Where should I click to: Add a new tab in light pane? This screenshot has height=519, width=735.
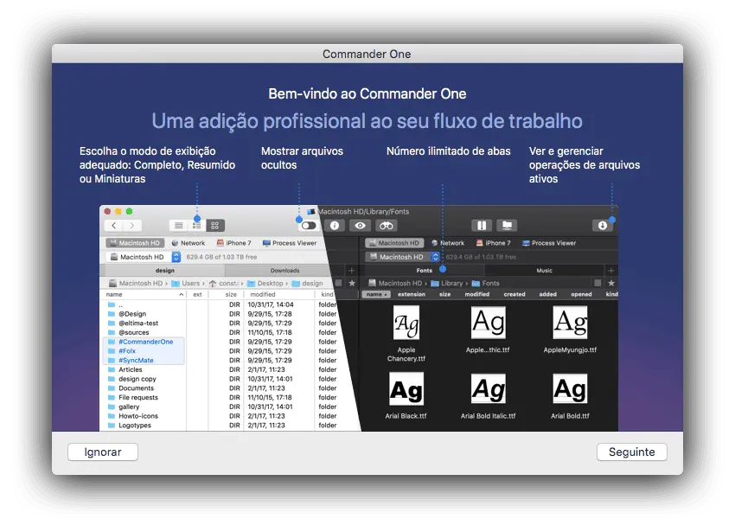[352, 271]
